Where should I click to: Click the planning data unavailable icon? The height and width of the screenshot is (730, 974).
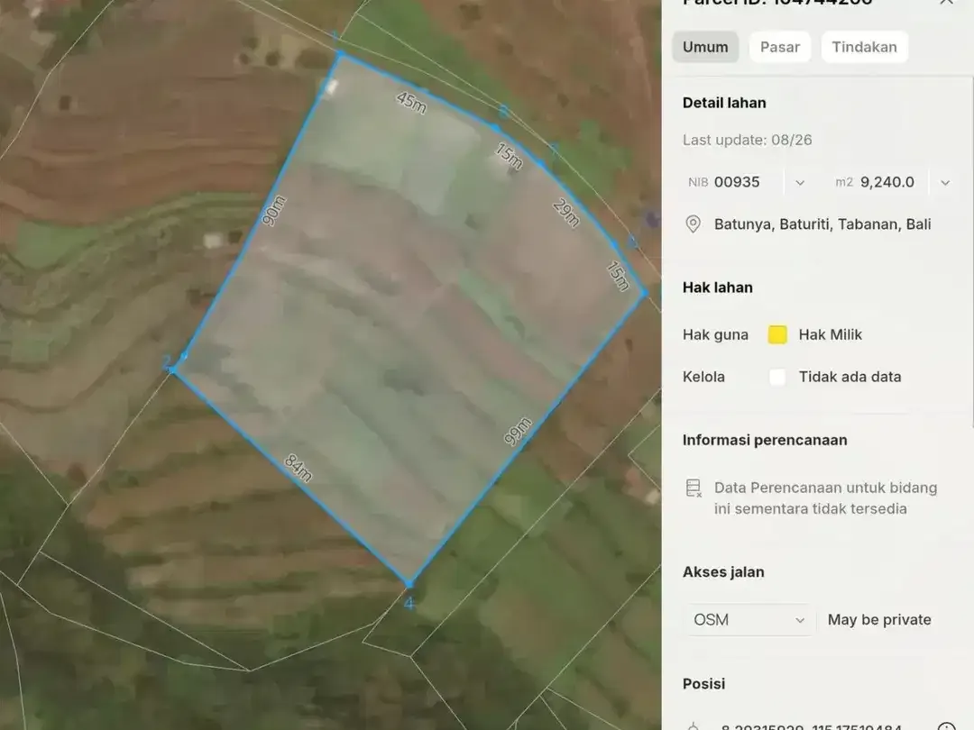pyautogui.click(x=694, y=488)
